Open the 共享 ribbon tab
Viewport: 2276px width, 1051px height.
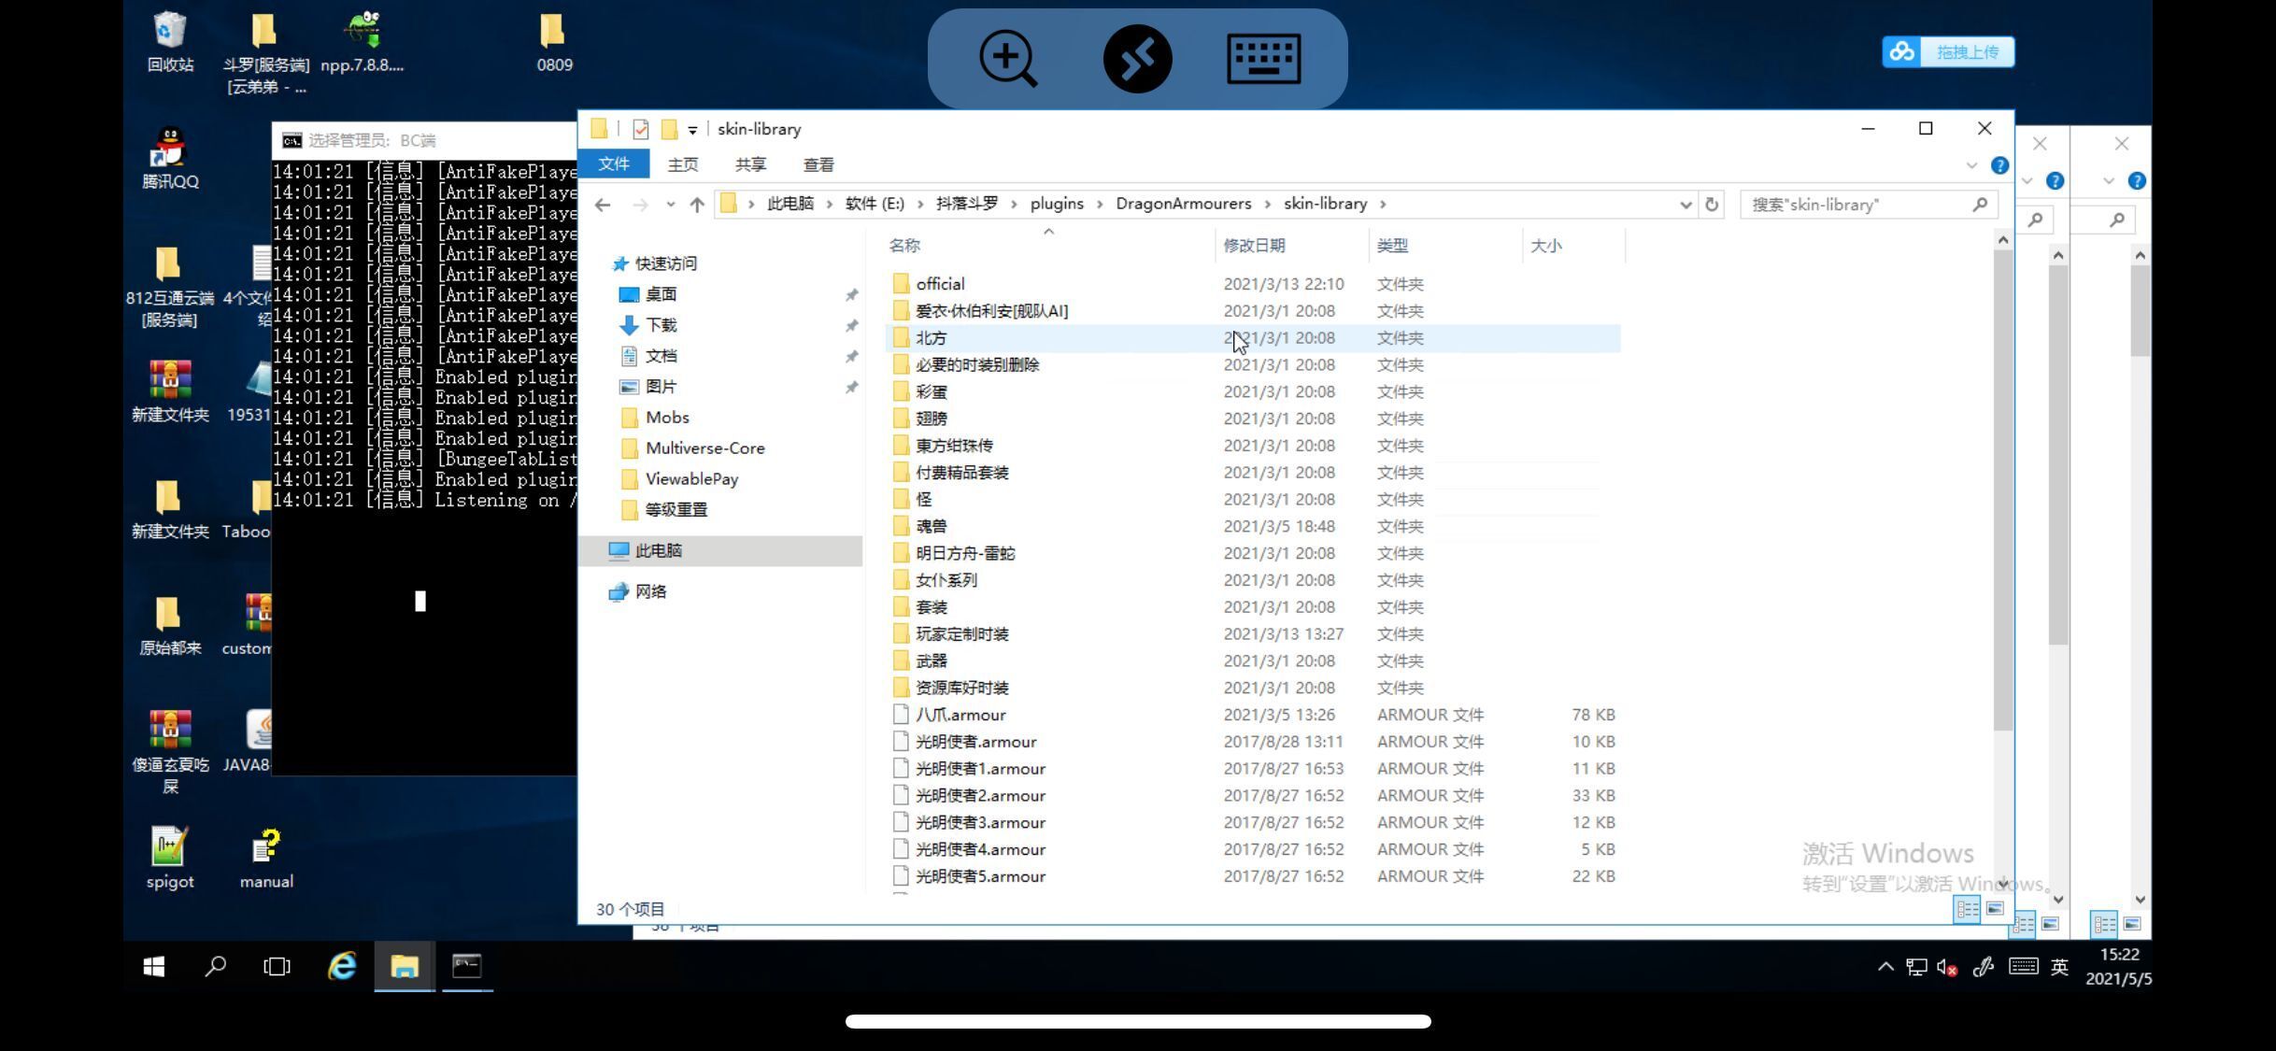click(750, 164)
